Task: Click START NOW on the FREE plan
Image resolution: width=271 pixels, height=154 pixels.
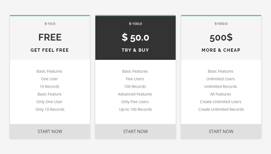Action: pyautogui.click(x=50, y=131)
